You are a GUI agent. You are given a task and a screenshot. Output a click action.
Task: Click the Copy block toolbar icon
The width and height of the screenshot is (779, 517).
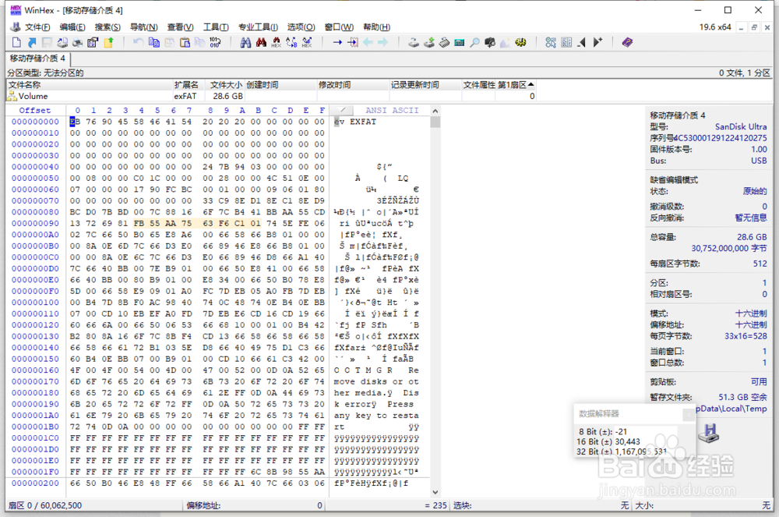154,43
